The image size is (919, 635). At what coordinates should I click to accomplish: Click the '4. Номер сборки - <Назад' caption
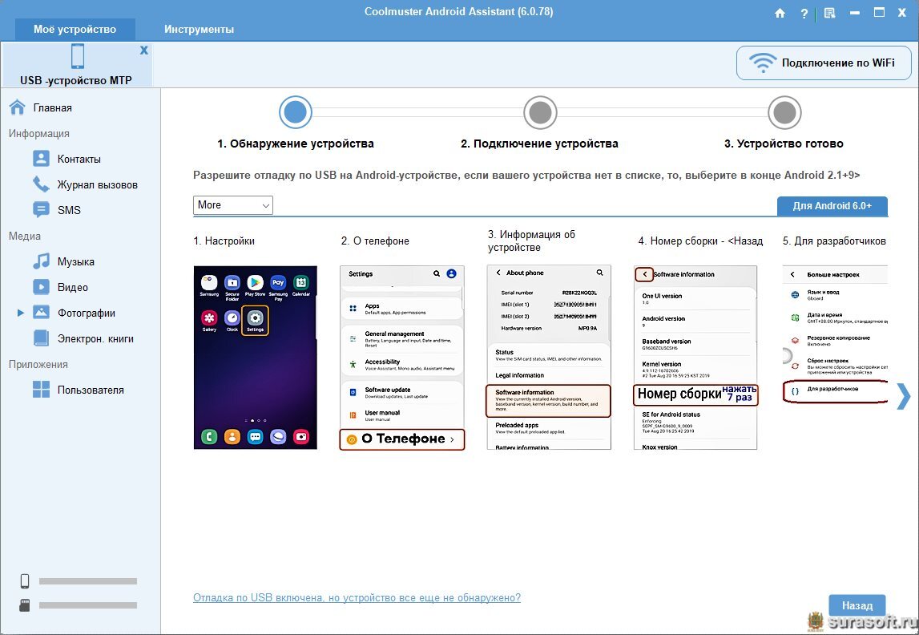click(700, 241)
